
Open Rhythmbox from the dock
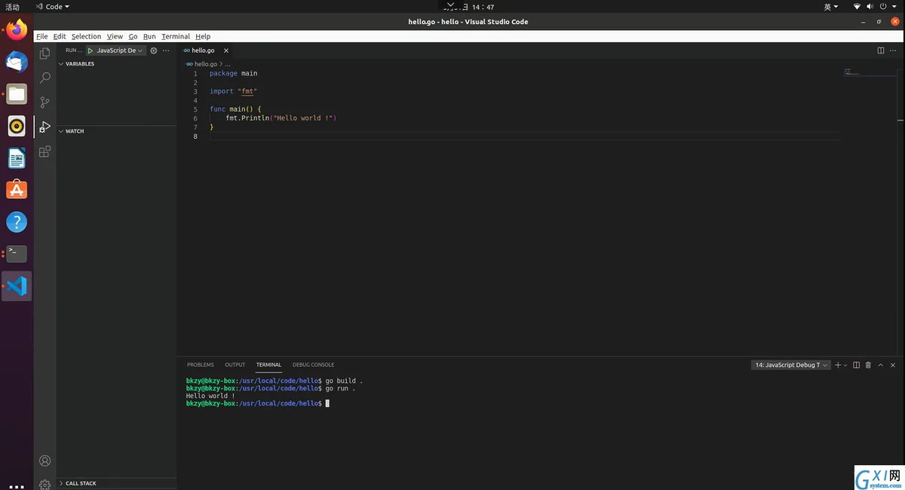coord(17,126)
